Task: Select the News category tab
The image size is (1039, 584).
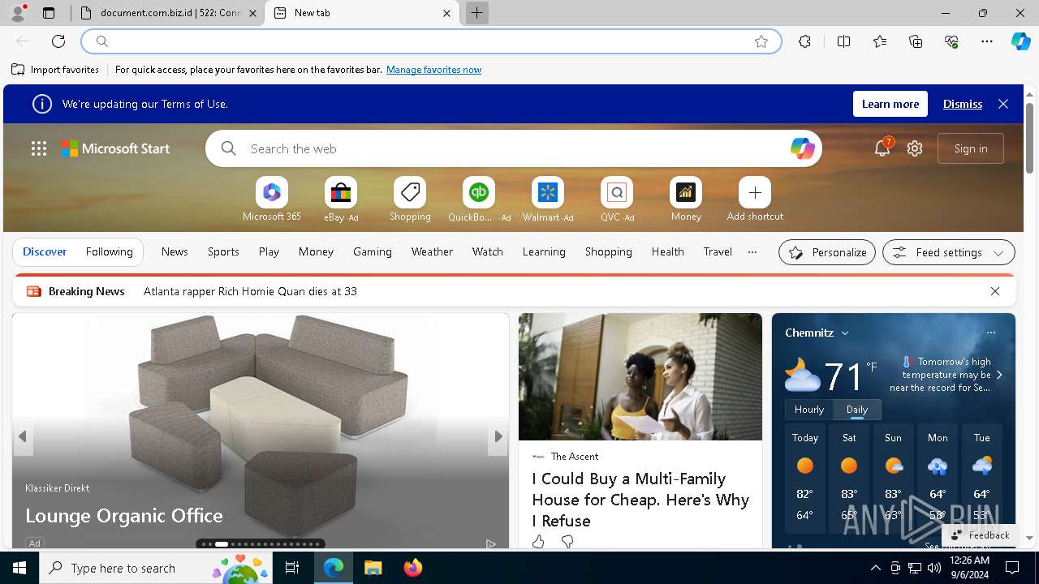Action: click(x=175, y=251)
